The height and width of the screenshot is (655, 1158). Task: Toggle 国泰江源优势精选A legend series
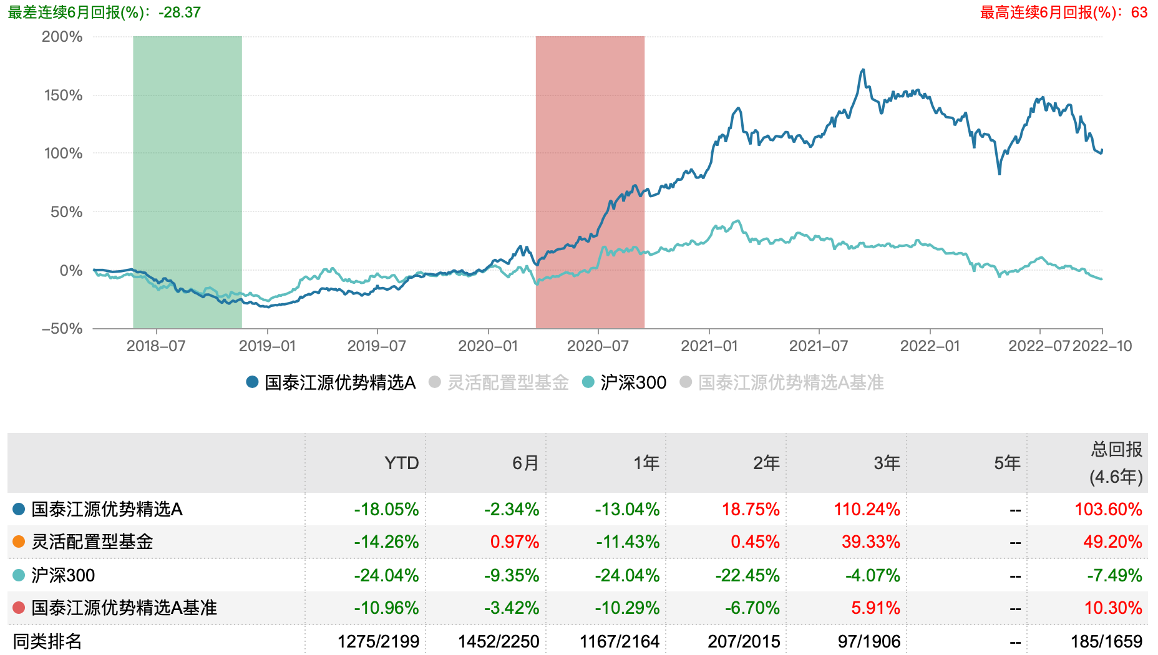(331, 382)
